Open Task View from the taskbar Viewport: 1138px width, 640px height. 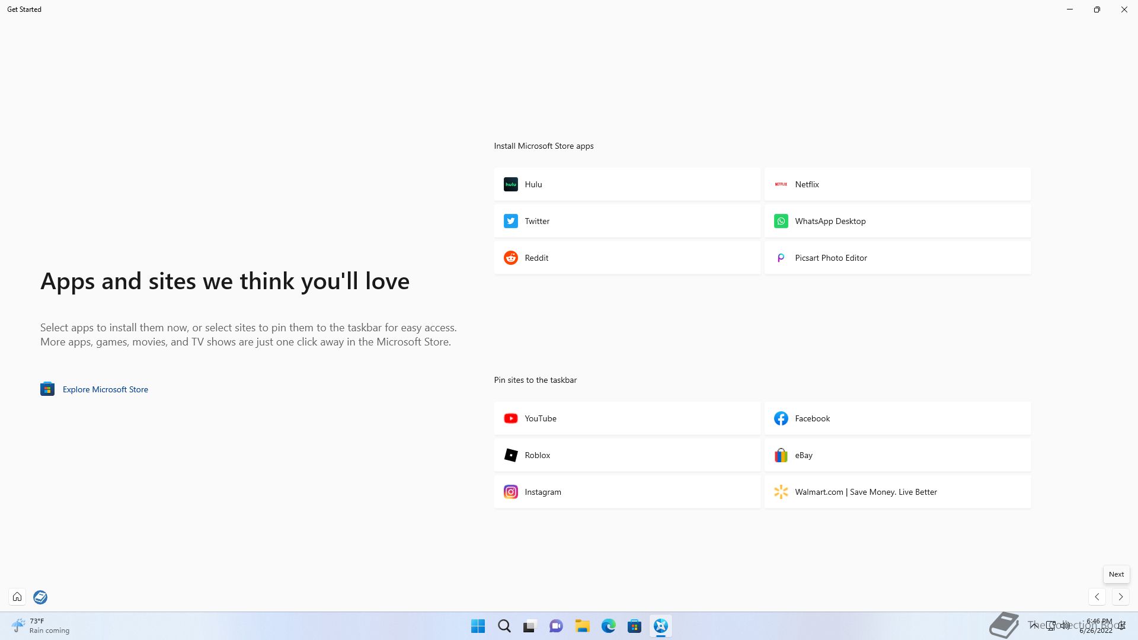pos(530,626)
